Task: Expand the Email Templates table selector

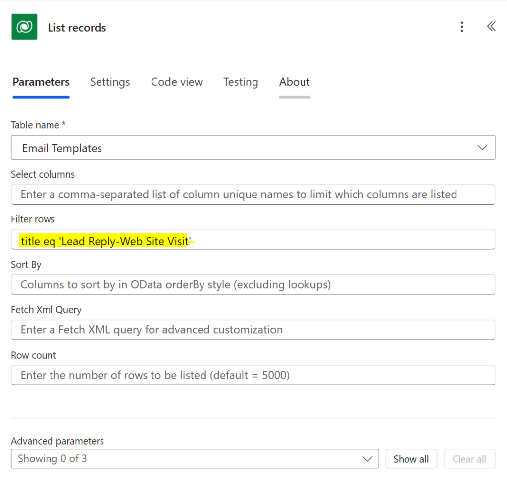Action: [253, 147]
